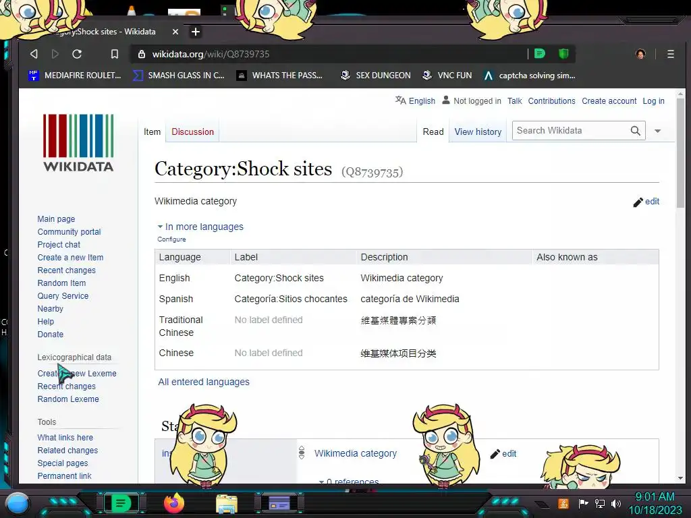Screen dimensions: 691x518
Task: Click the search magnifier in Wikidata
Action: tap(635, 131)
